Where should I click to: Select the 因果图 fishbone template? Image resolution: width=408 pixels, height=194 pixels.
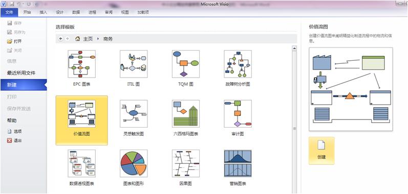point(186,163)
